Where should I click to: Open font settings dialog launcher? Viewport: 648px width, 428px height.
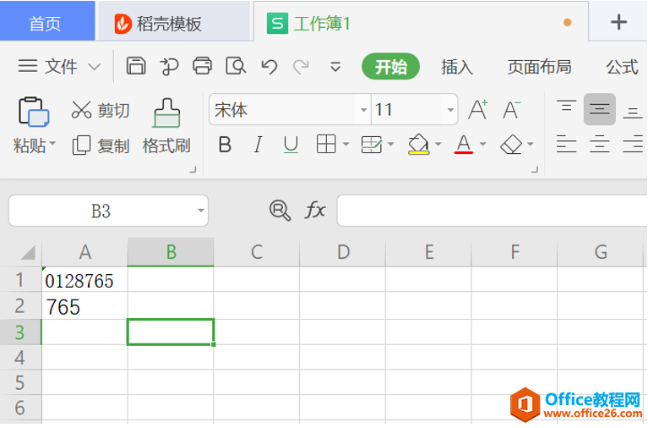pyautogui.click(x=535, y=169)
